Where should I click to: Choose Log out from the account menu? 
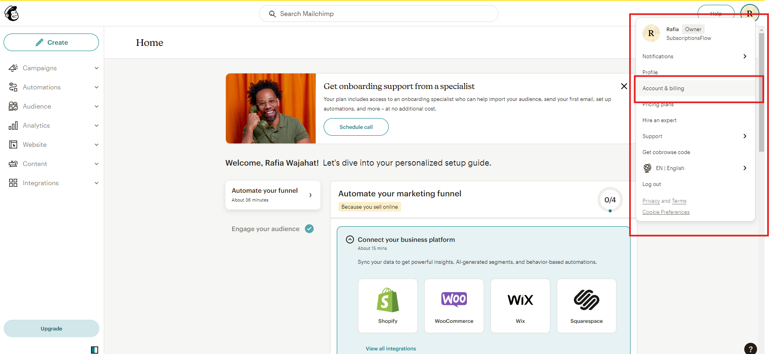[652, 184]
